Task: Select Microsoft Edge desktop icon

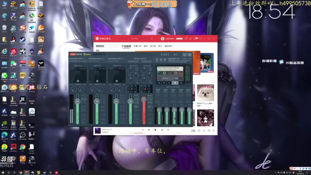Action: point(4,136)
